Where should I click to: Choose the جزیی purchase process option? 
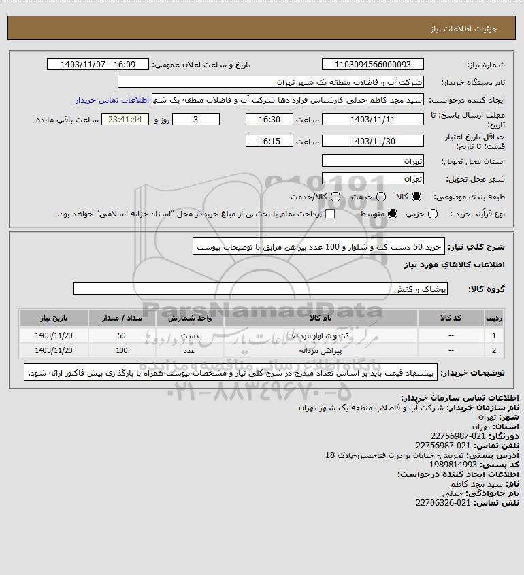pos(433,214)
